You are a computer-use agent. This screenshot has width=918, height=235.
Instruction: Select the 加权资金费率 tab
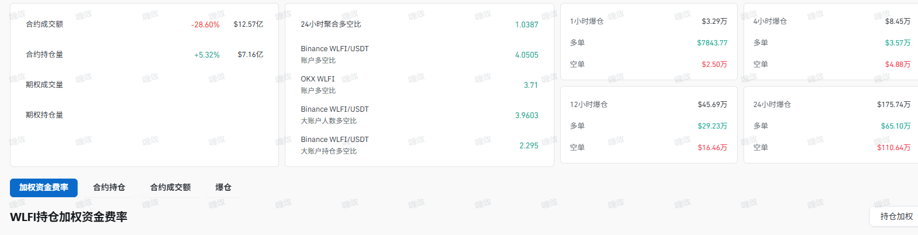[44, 187]
